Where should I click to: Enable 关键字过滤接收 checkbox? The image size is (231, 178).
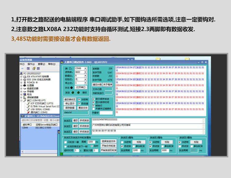(x=93, y=109)
